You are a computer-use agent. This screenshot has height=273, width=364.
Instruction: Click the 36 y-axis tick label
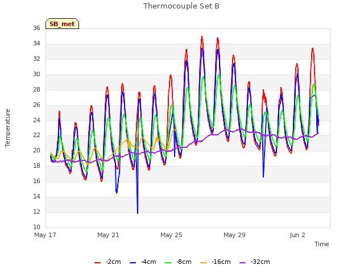36,28
